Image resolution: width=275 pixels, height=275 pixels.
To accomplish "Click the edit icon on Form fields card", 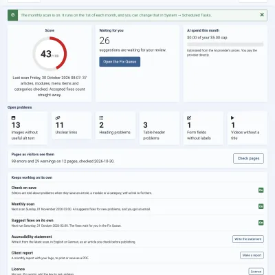I will [189, 118].
